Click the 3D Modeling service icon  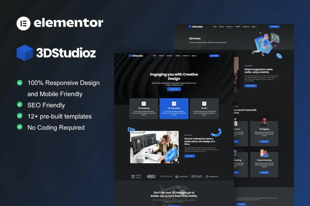[x=143, y=103]
